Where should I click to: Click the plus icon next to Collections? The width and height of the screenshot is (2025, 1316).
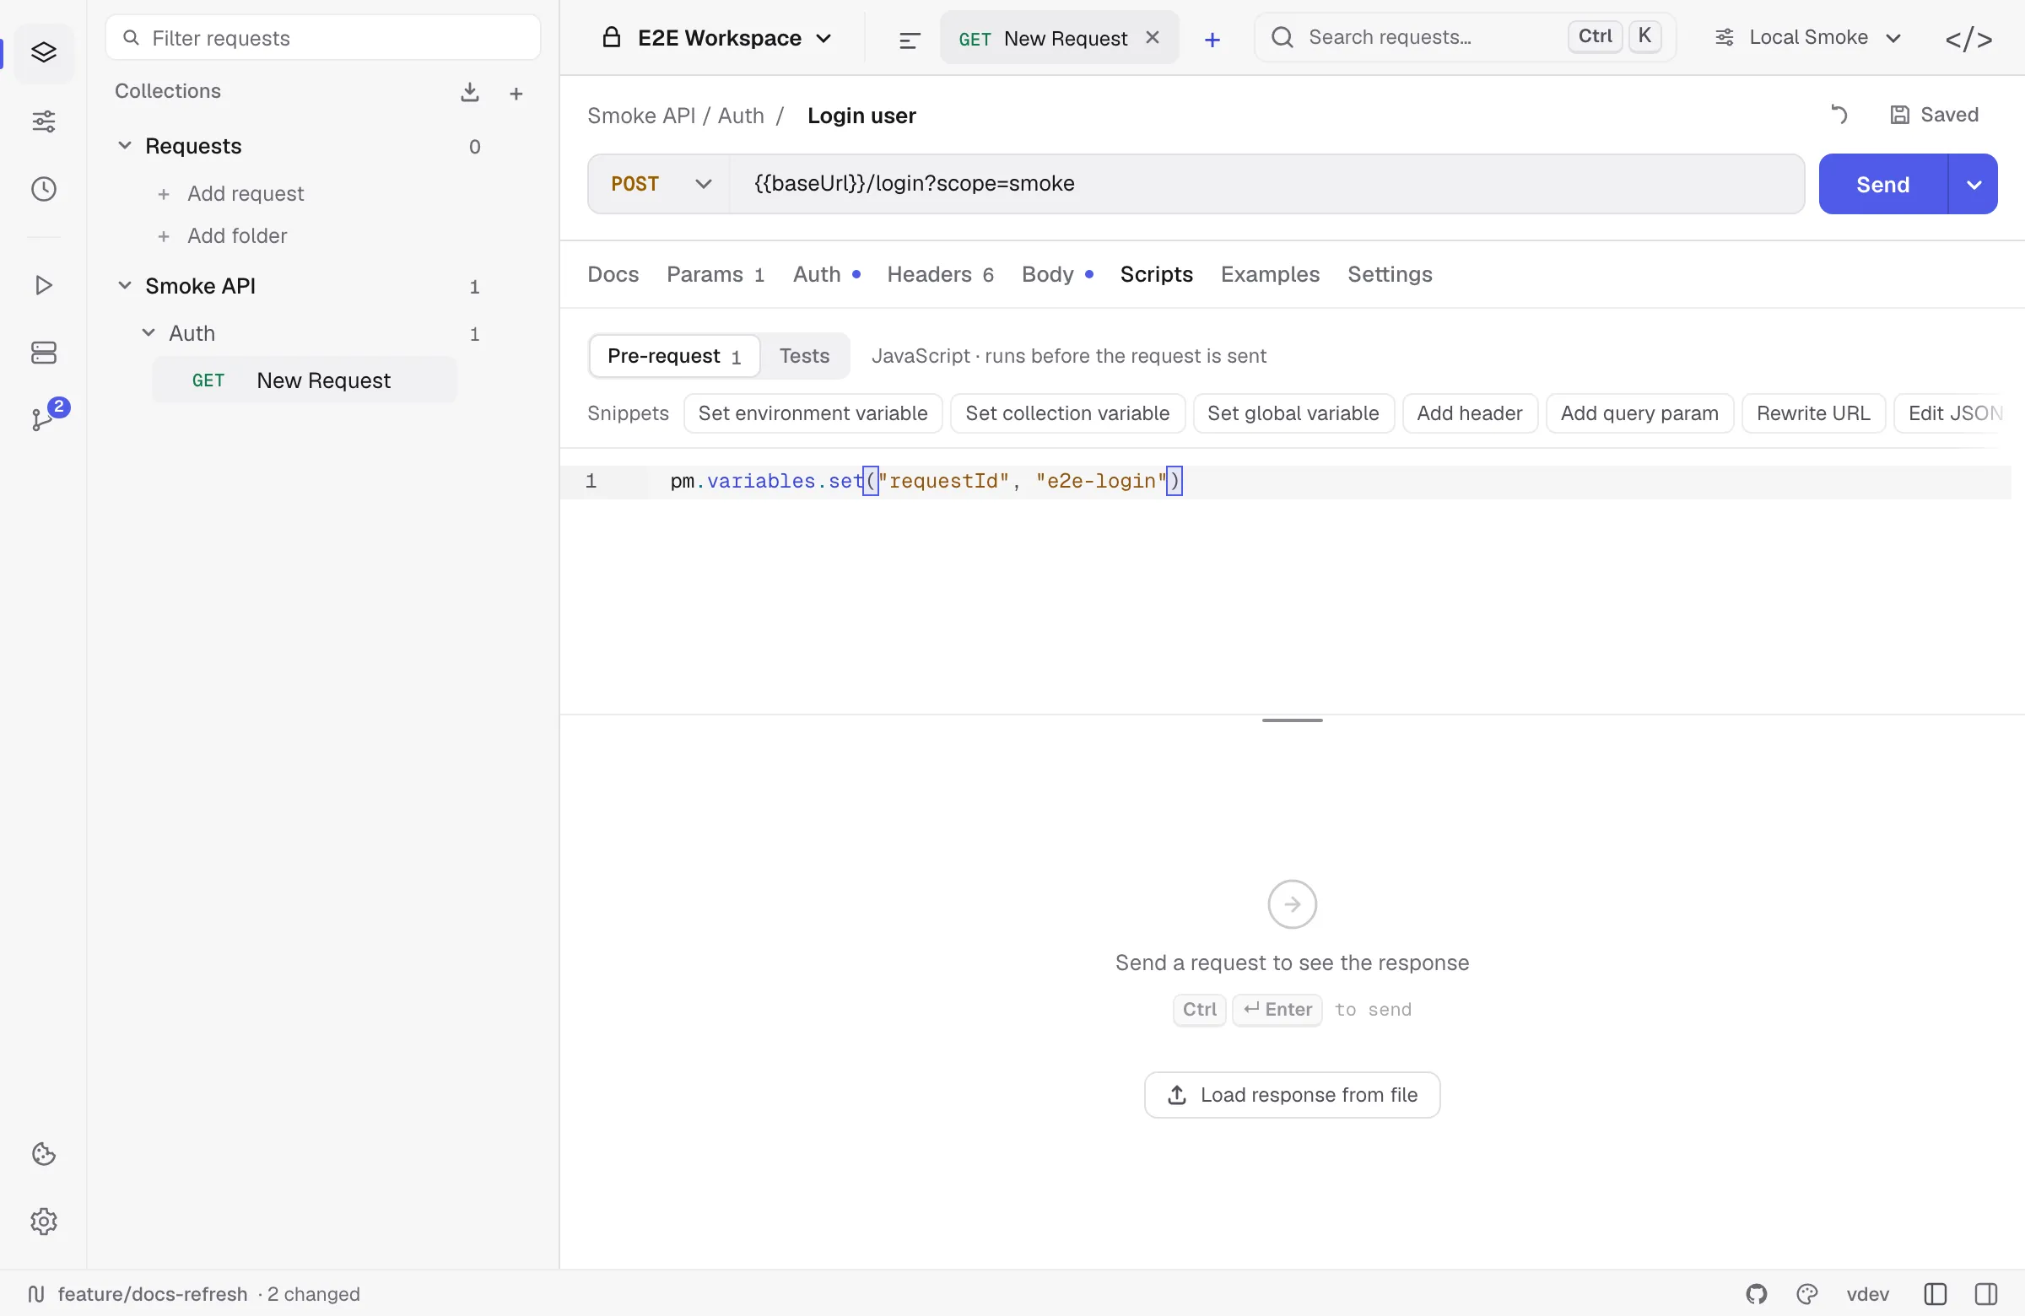coord(516,93)
